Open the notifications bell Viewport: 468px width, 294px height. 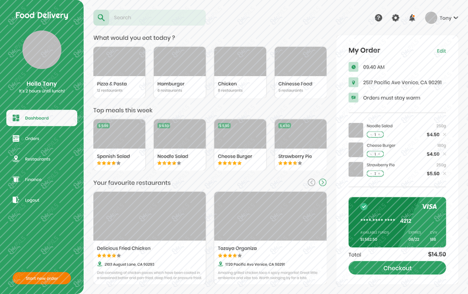click(412, 18)
